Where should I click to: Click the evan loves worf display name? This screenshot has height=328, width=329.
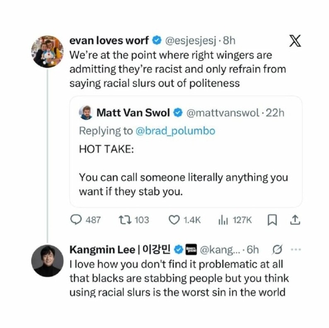(109, 41)
